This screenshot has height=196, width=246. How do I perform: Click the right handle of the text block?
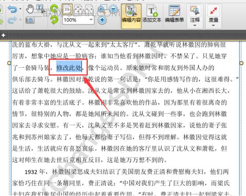242,63
